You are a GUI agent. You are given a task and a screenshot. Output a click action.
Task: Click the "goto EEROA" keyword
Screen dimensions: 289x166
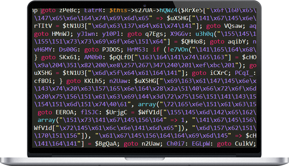click(57, 112)
